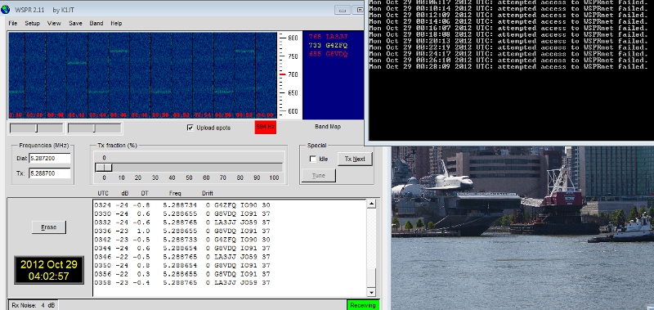Image resolution: width=654 pixels, height=310 pixels.
Task: Click the decode list scroll up arrow
Action: pyautogui.click(x=371, y=204)
